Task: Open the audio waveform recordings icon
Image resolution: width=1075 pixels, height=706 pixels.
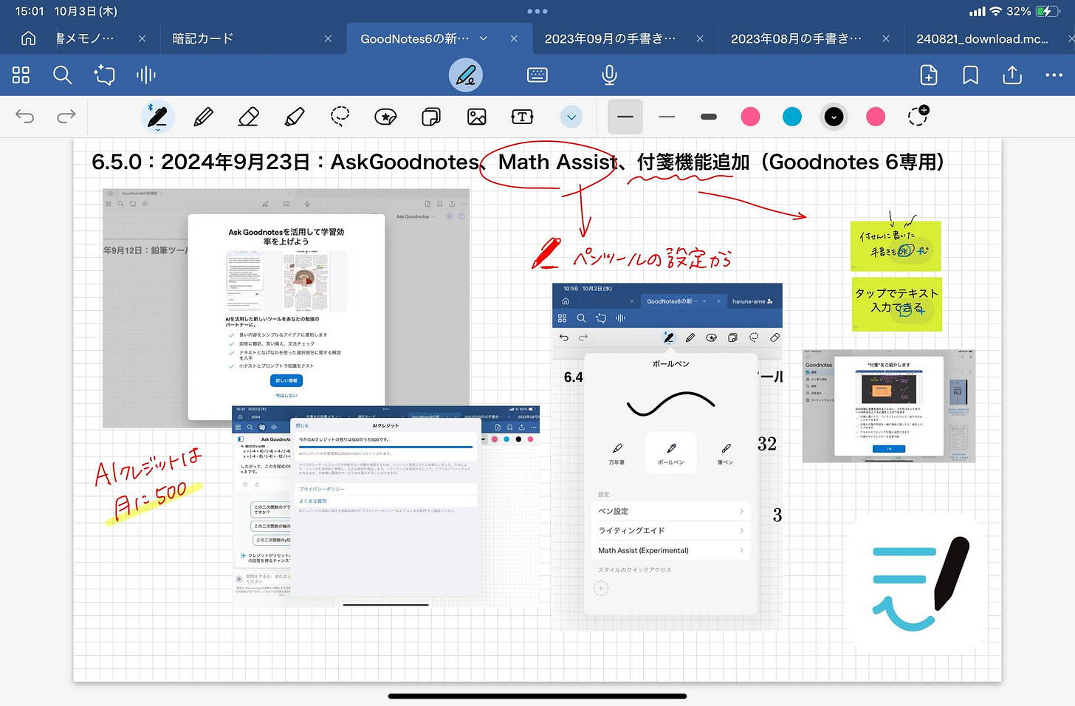Action: (146, 75)
